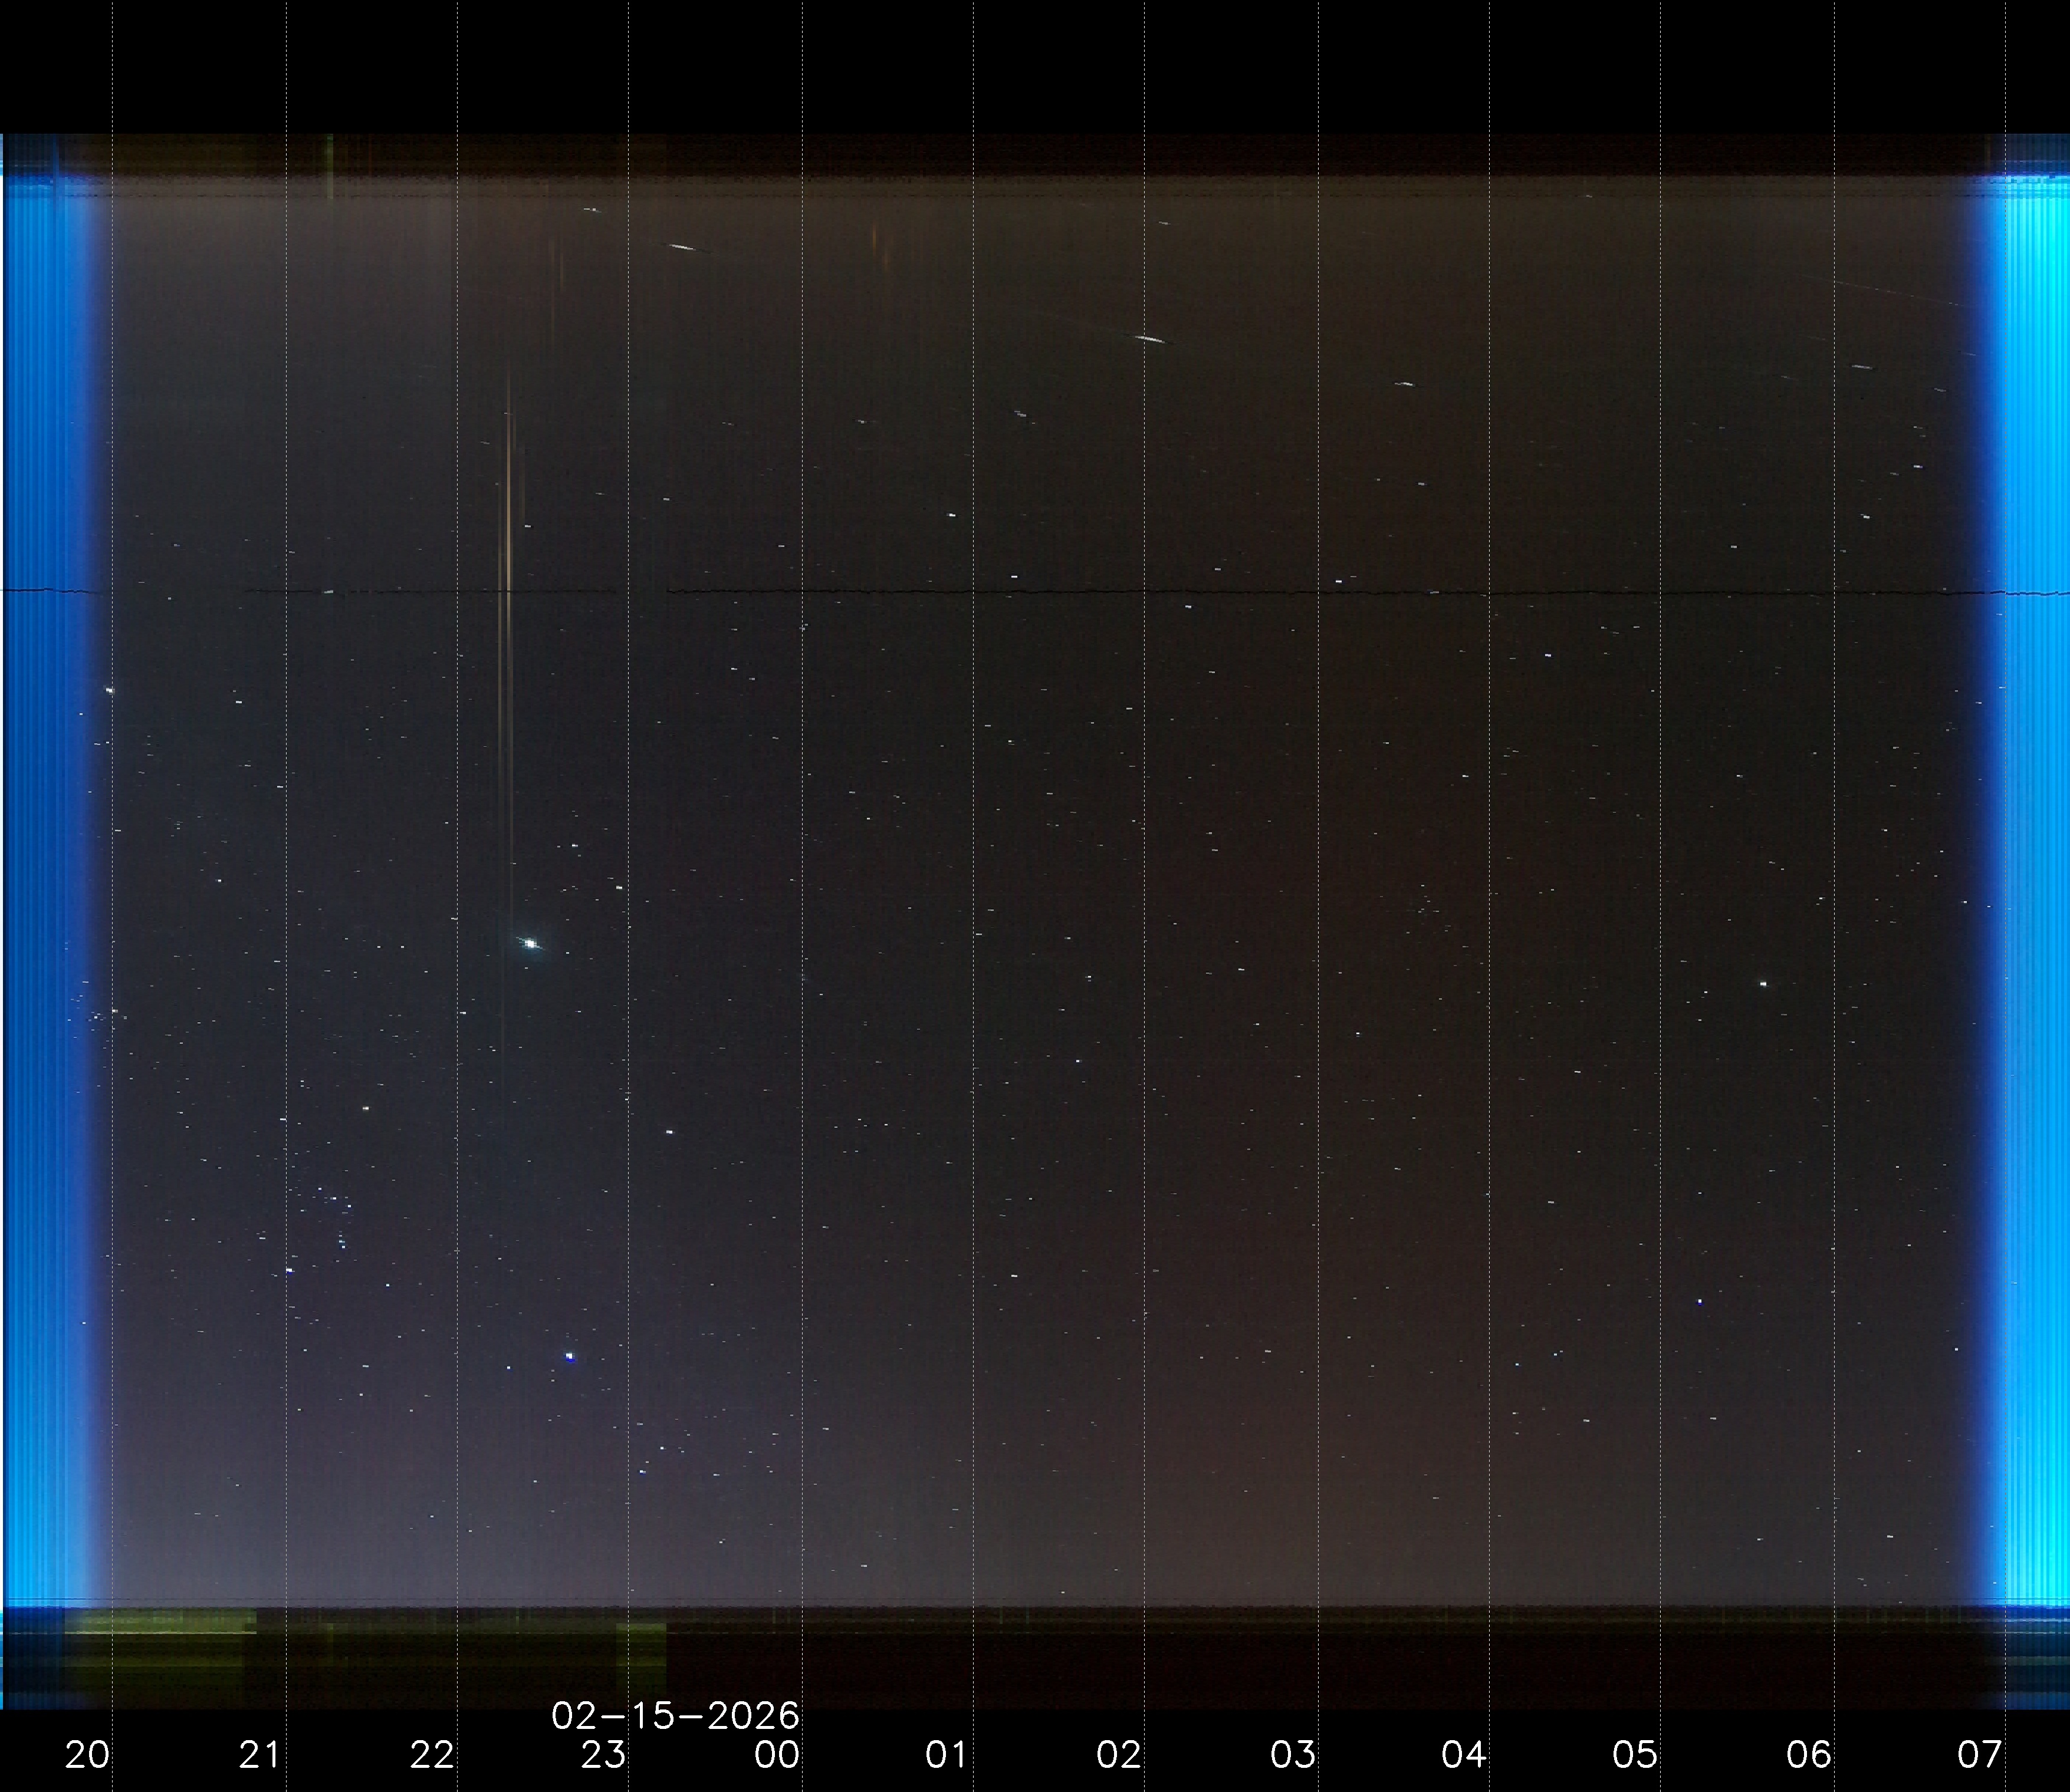Select the 06 hour time label

pyautogui.click(x=1809, y=1755)
